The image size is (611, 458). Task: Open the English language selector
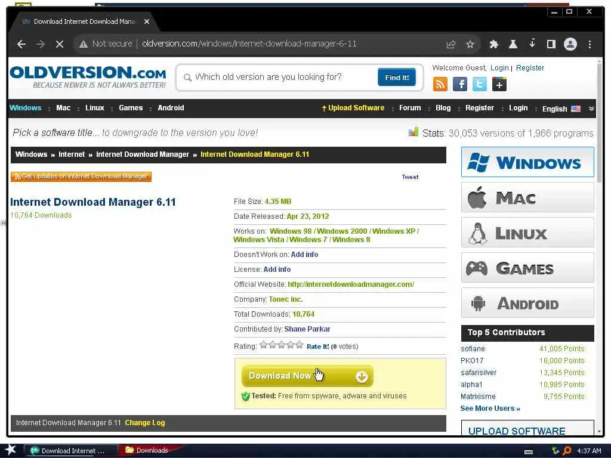tap(561, 109)
